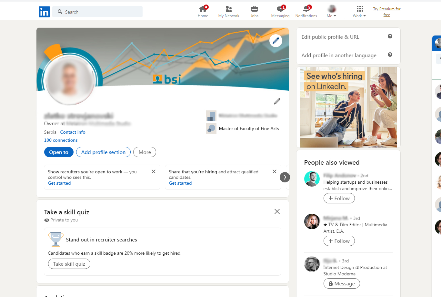Click Take skill quiz button
The width and height of the screenshot is (441, 297).
(69, 264)
